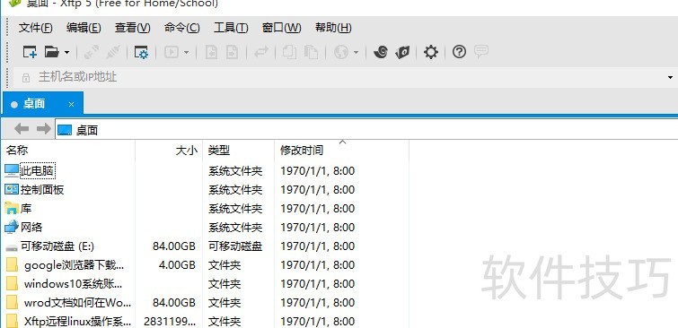Click the play/run script toolbar icon

click(172, 52)
